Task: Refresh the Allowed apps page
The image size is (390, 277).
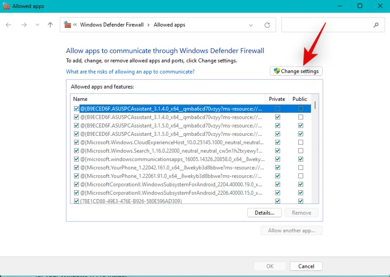Action: click(267, 25)
